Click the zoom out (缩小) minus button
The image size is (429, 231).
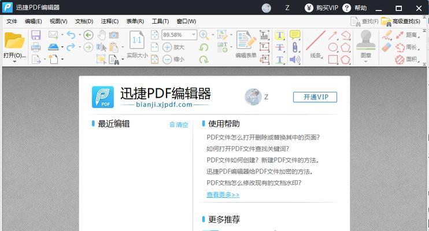click(x=167, y=59)
